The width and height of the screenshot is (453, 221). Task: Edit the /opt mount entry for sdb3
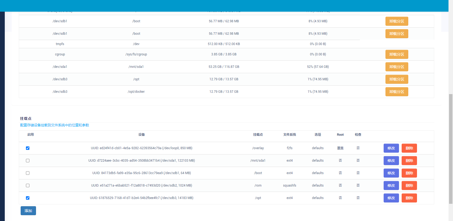pyautogui.click(x=391, y=198)
